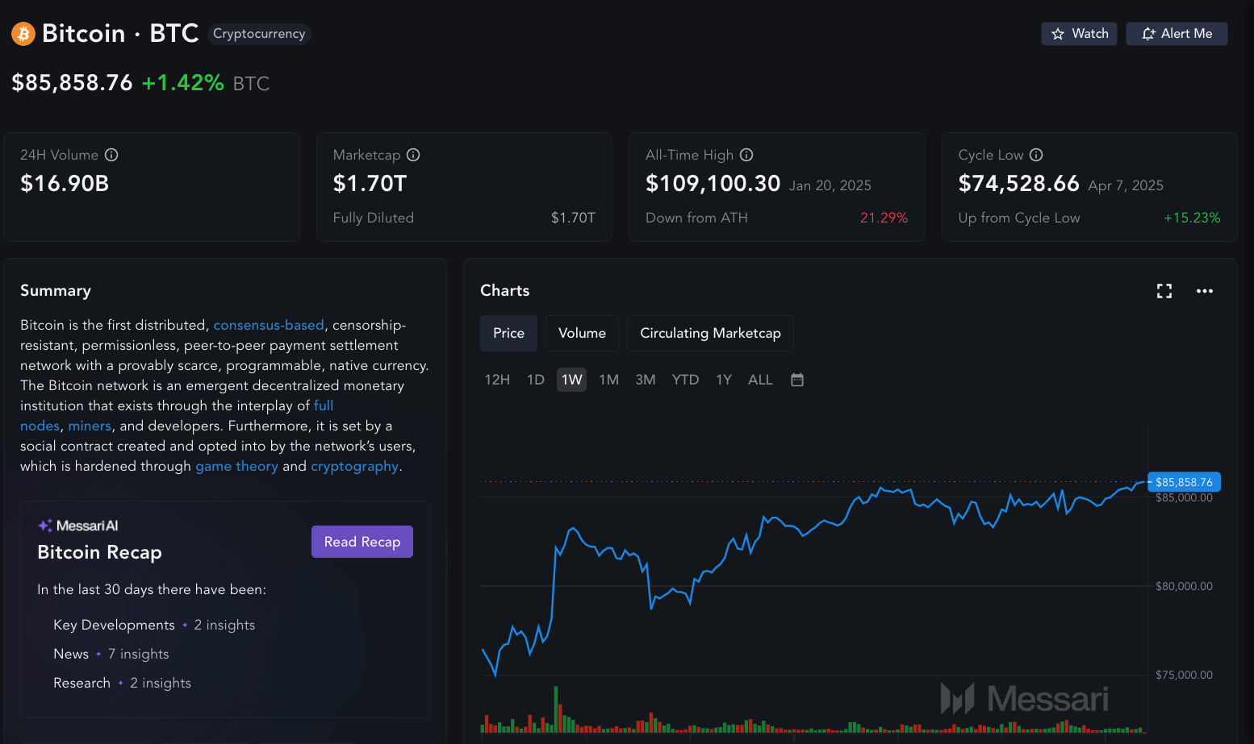Open the All-Time High info icon
Screen dimensions: 1254x744
point(746,155)
